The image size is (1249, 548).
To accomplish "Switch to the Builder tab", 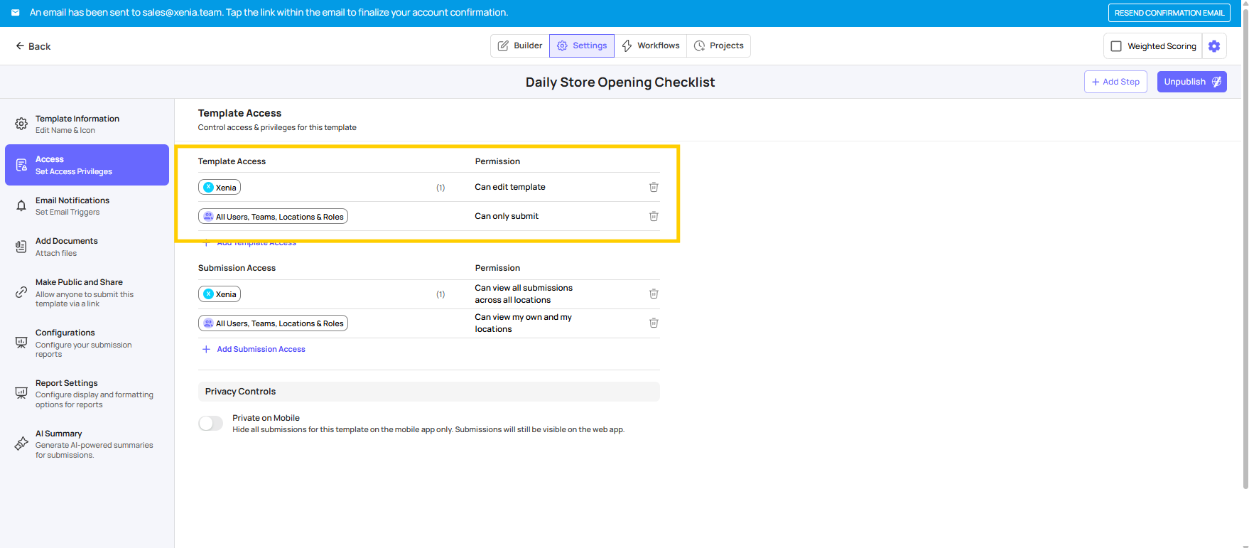I will tap(520, 45).
